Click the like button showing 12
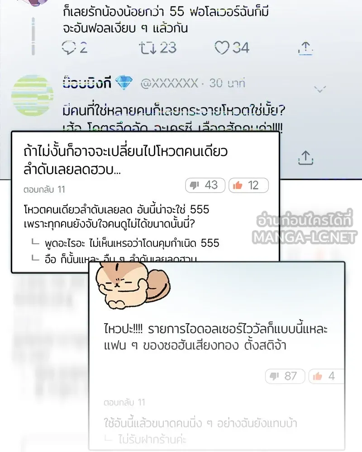The width and height of the screenshot is (362, 452). [248, 185]
